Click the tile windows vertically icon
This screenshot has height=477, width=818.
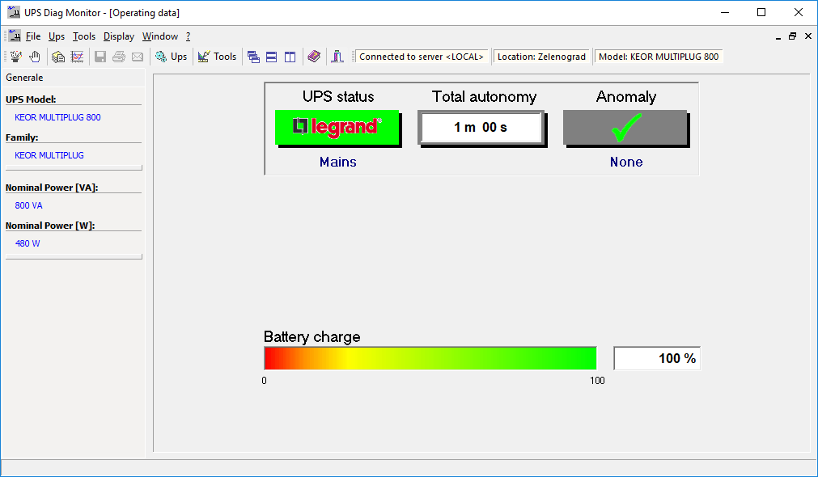(x=290, y=57)
